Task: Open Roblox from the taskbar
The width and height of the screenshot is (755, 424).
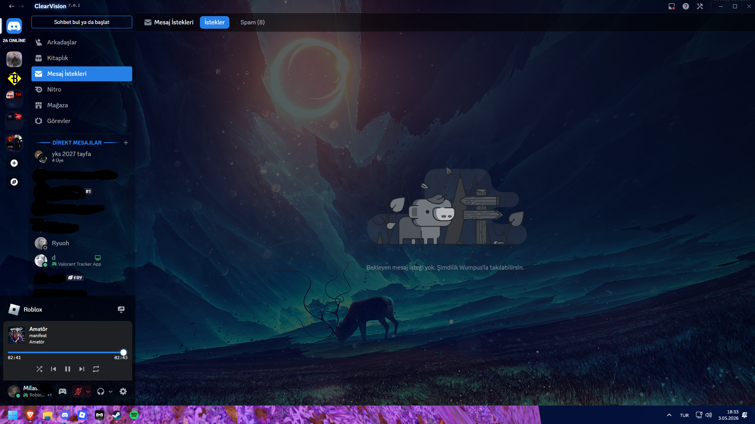Action: tap(82, 415)
